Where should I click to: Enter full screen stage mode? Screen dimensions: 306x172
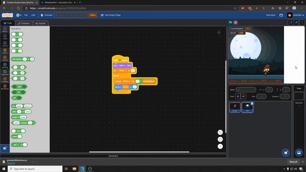click(x=302, y=22)
